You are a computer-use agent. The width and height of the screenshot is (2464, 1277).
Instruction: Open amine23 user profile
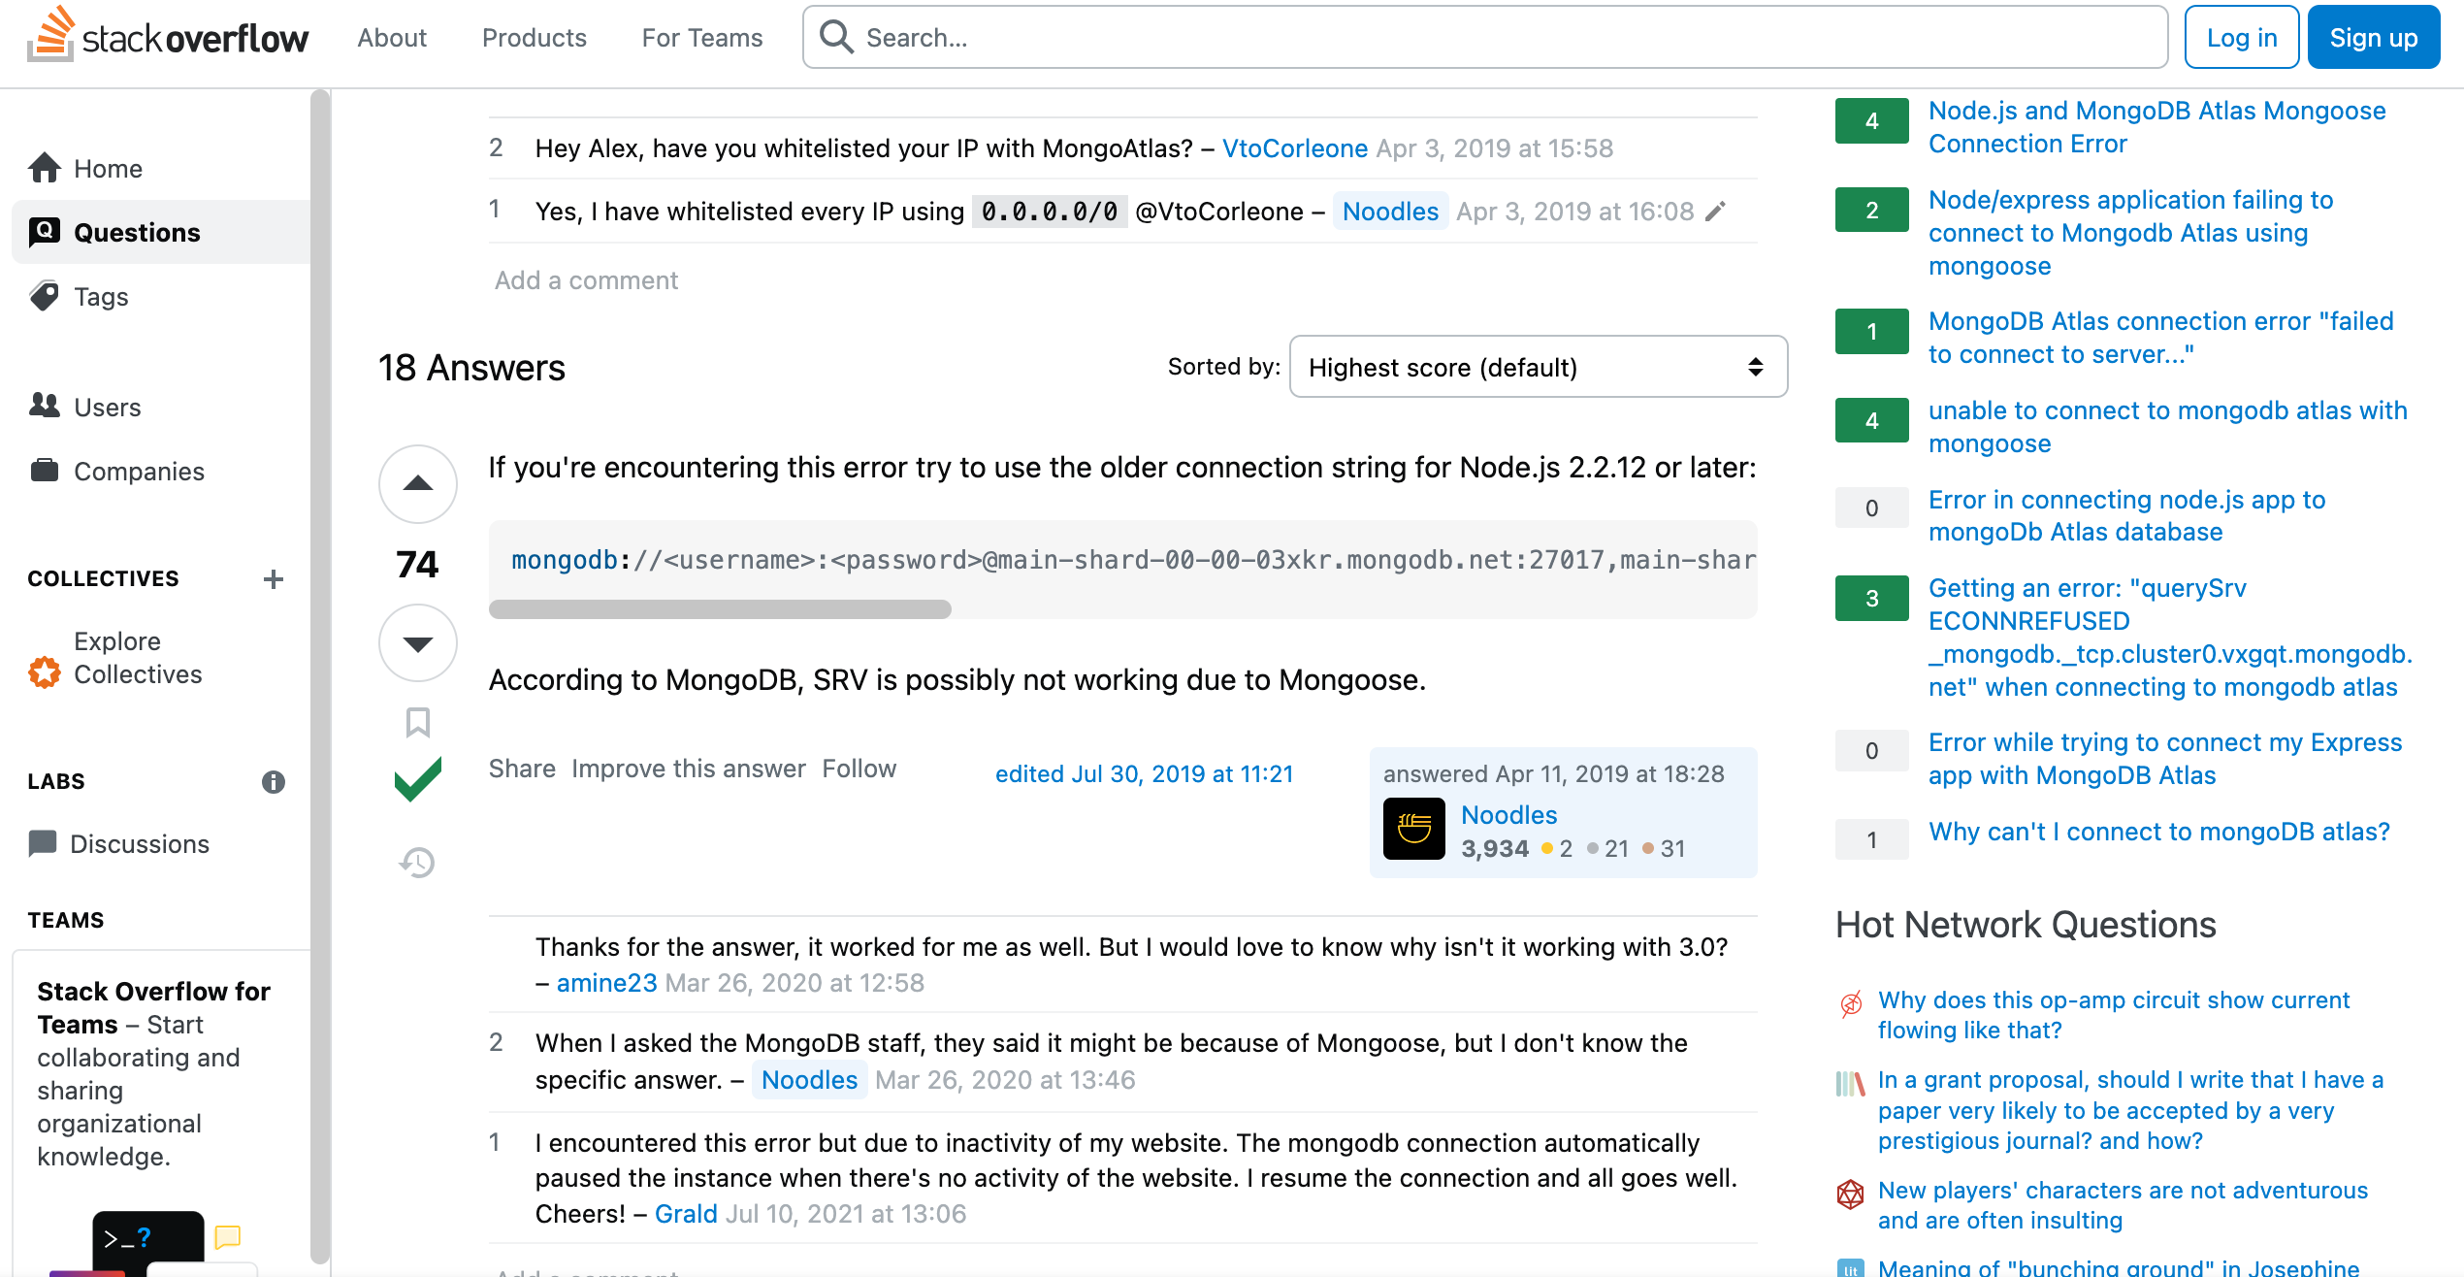click(607, 983)
